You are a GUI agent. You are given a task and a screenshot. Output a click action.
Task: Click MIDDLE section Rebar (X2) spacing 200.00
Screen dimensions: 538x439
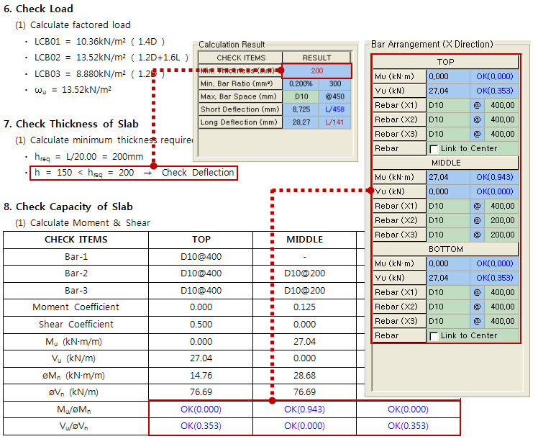pos(501,220)
